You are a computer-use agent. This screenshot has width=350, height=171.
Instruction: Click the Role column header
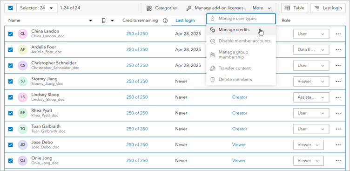tap(286, 21)
